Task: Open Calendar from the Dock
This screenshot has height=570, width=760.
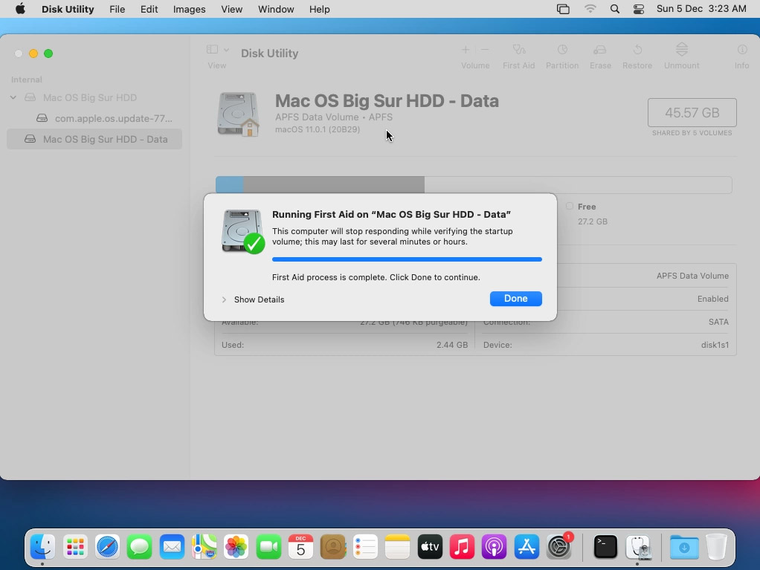Action: [x=300, y=547]
